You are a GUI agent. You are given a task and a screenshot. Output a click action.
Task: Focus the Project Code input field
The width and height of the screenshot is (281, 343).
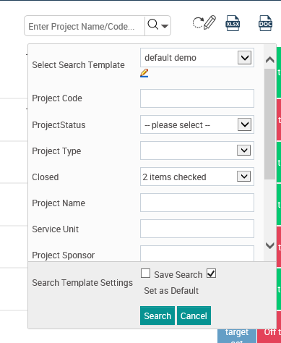(x=197, y=98)
